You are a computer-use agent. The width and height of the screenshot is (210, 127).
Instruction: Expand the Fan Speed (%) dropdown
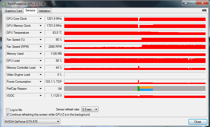24,40
